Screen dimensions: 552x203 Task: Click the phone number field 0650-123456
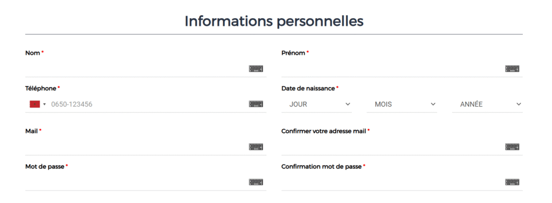148,104
